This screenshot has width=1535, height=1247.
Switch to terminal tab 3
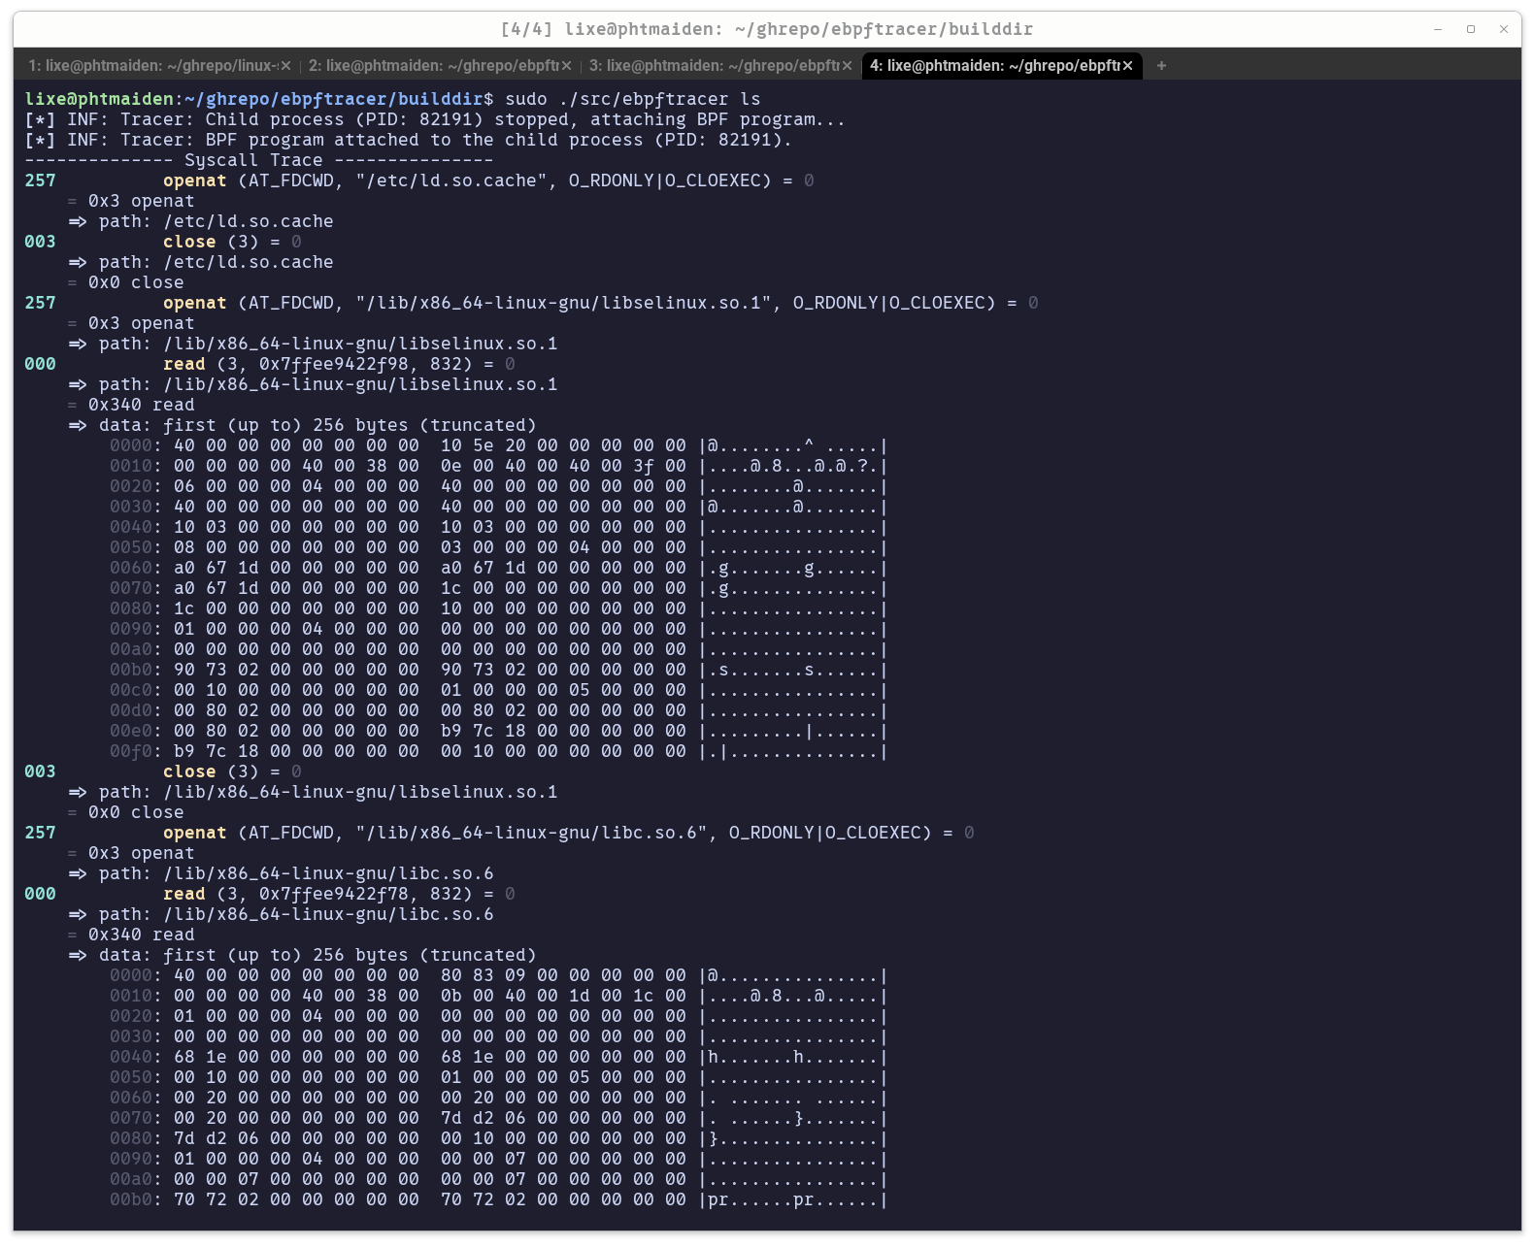click(713, 66)
